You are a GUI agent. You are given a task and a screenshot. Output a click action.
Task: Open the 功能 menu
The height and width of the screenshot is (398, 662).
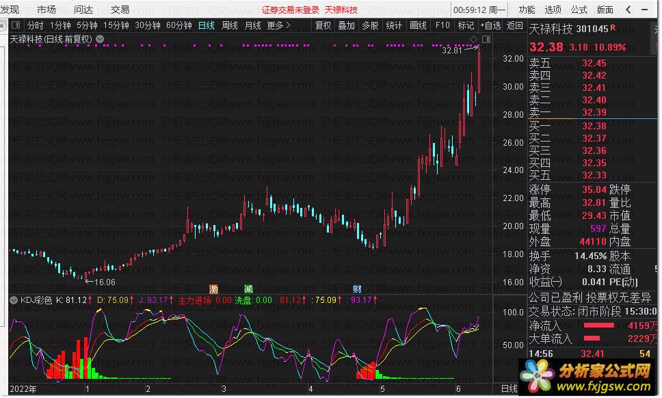[x=527, y=10]
